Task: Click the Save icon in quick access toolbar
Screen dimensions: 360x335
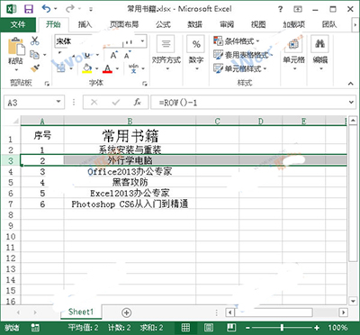Action: 29,9
